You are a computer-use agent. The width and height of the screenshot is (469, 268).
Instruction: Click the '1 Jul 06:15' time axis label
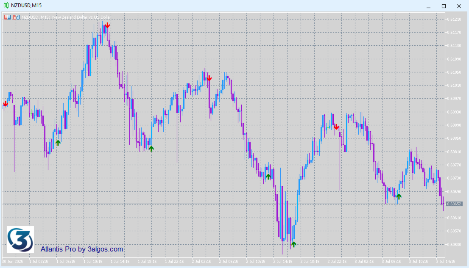(66, 261)
